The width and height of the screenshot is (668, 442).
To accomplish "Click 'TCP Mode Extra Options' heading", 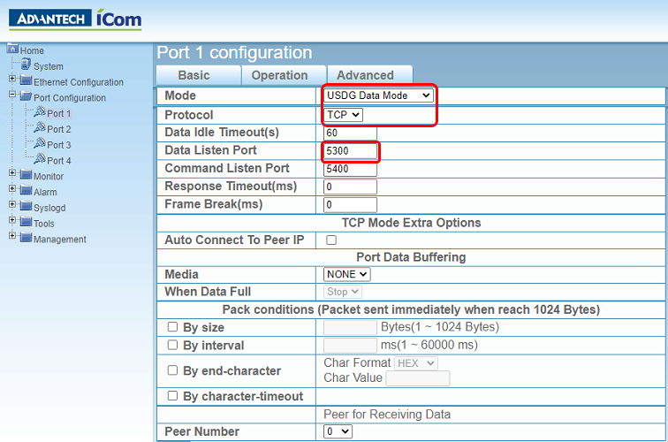I will (x=411, y=223).
